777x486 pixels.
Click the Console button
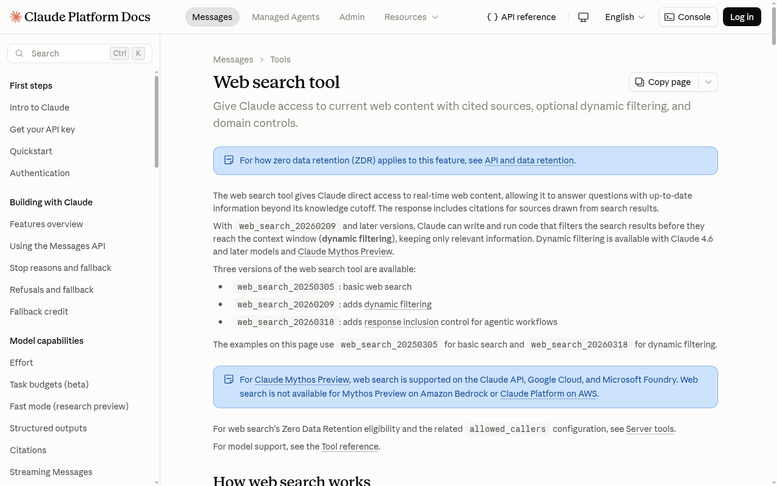click(688, 17)
